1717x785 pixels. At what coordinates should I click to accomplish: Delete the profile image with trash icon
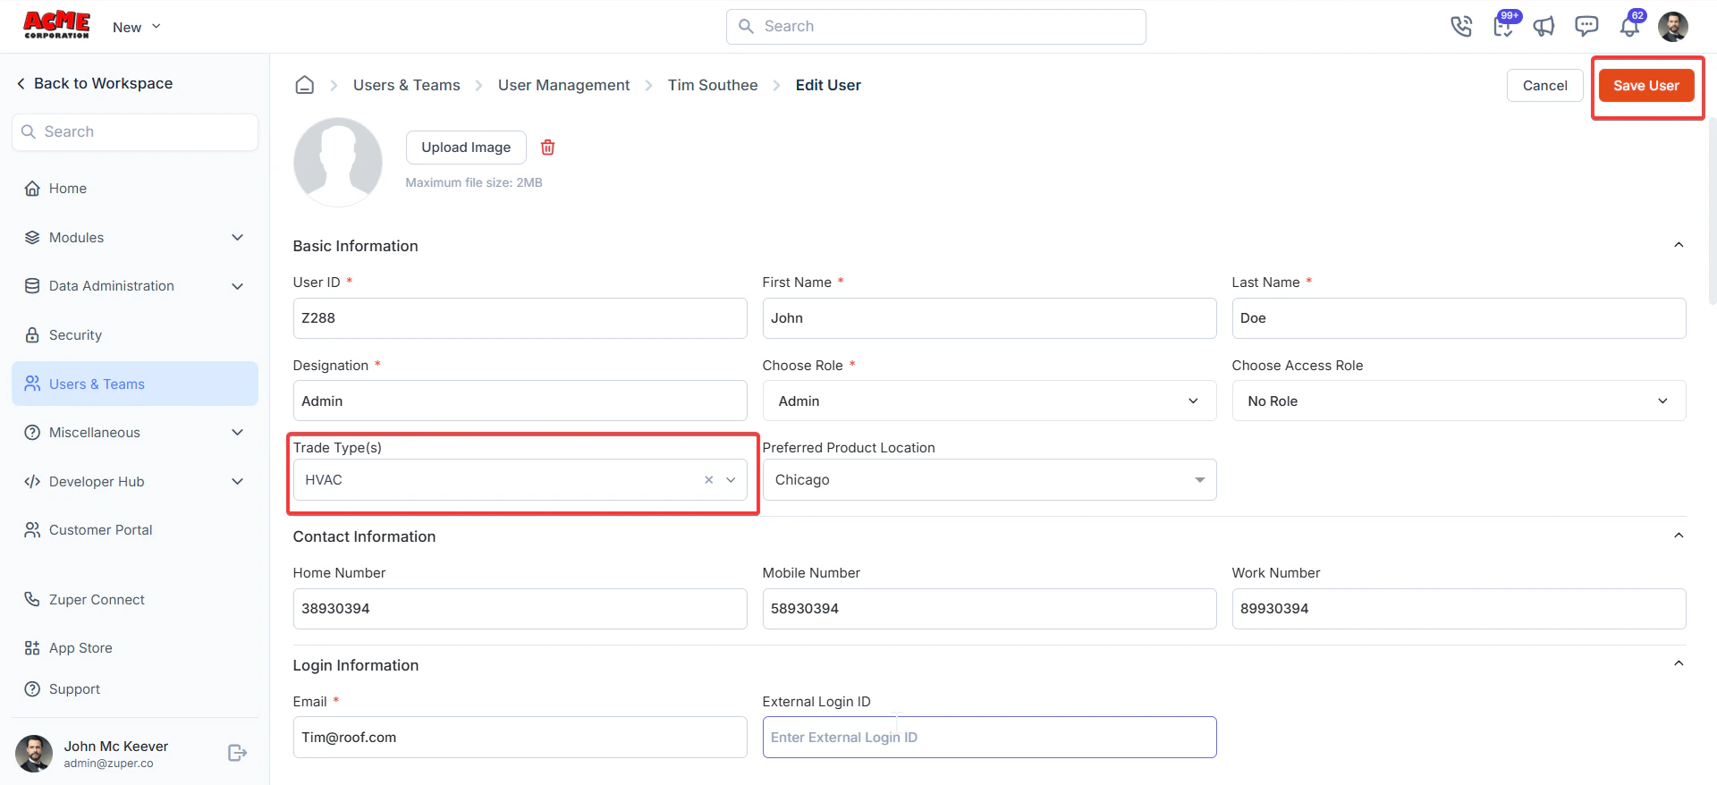(548, 148)
